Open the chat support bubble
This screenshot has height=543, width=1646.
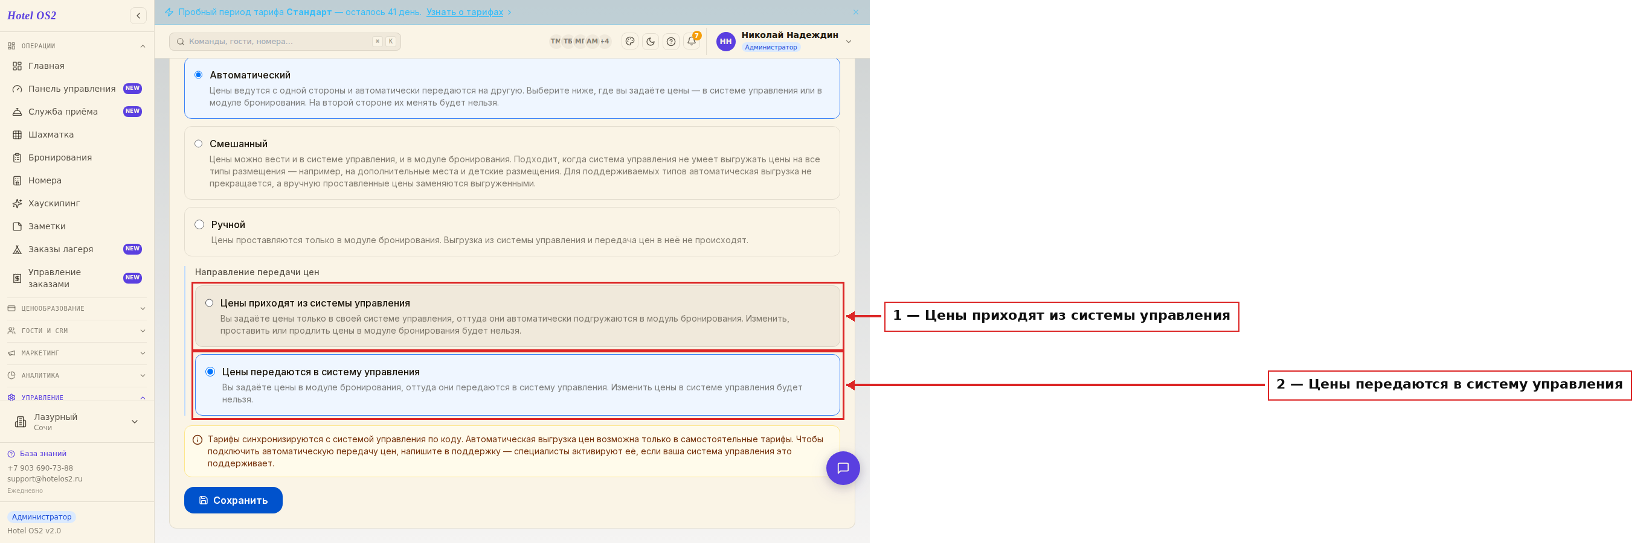point(842,468)
